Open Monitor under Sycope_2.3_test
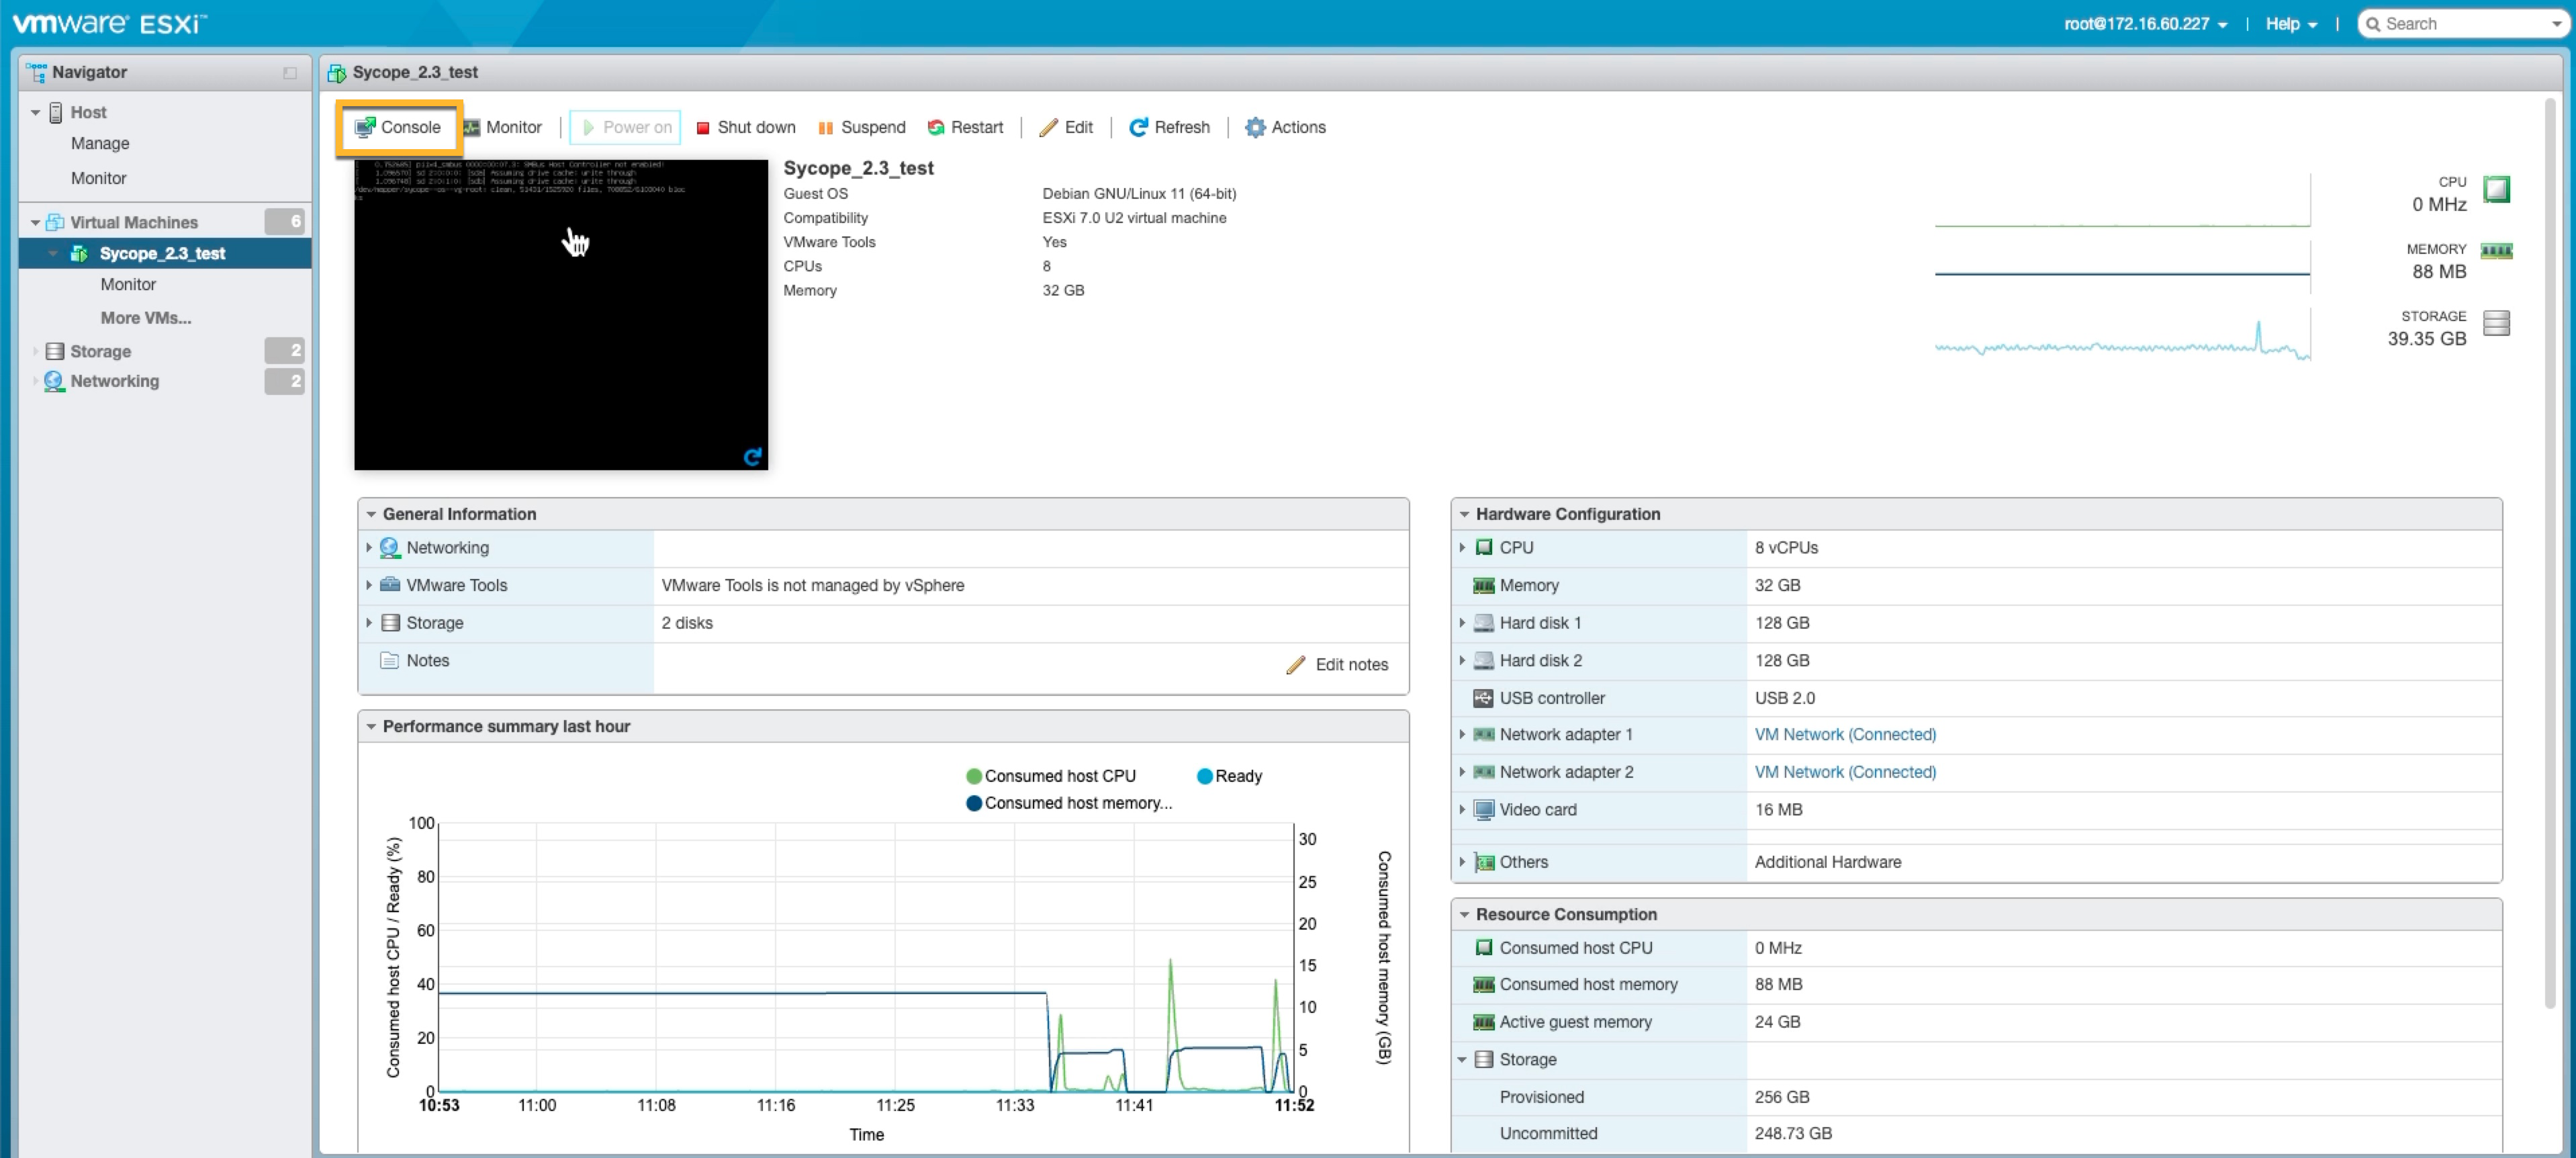This screenshot has width=2576, height=1158. 128,284
